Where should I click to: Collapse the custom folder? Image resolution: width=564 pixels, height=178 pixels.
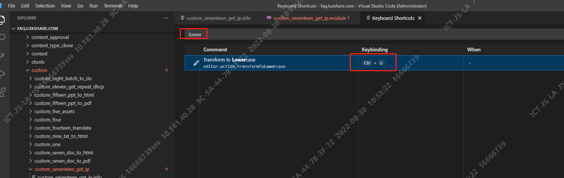27,70
